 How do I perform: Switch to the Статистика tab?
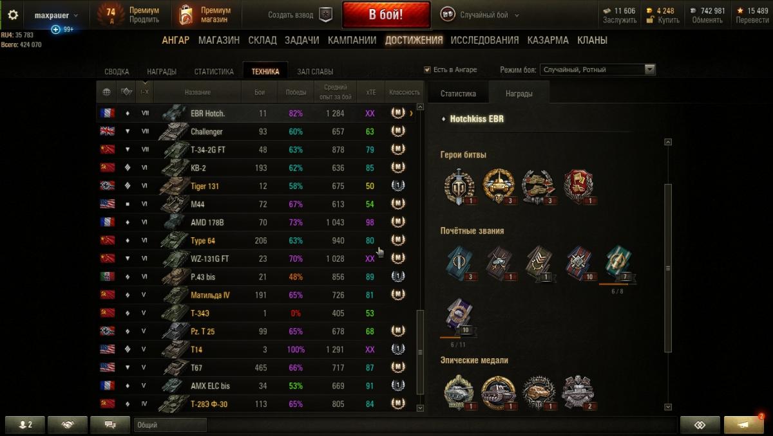pos(458,93)
